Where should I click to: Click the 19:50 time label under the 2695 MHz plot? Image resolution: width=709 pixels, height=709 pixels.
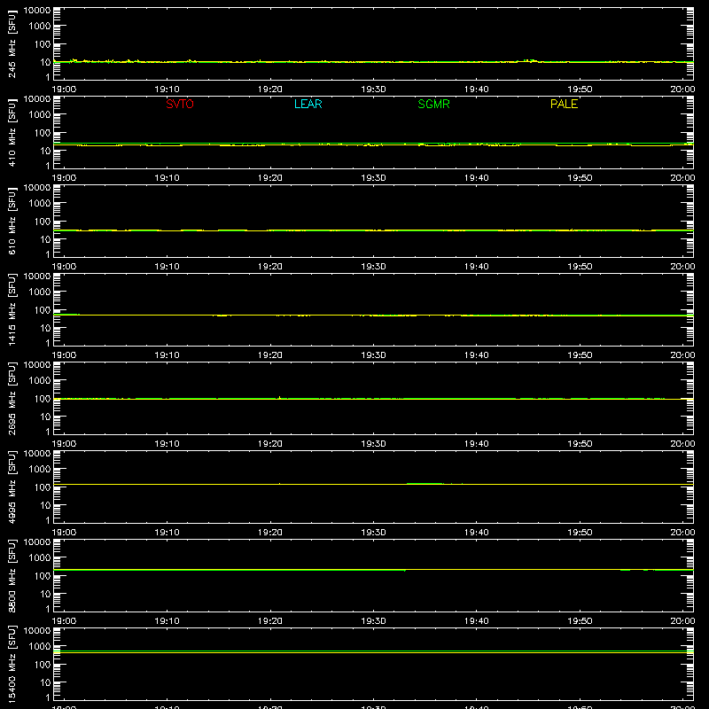coord(580,444)
